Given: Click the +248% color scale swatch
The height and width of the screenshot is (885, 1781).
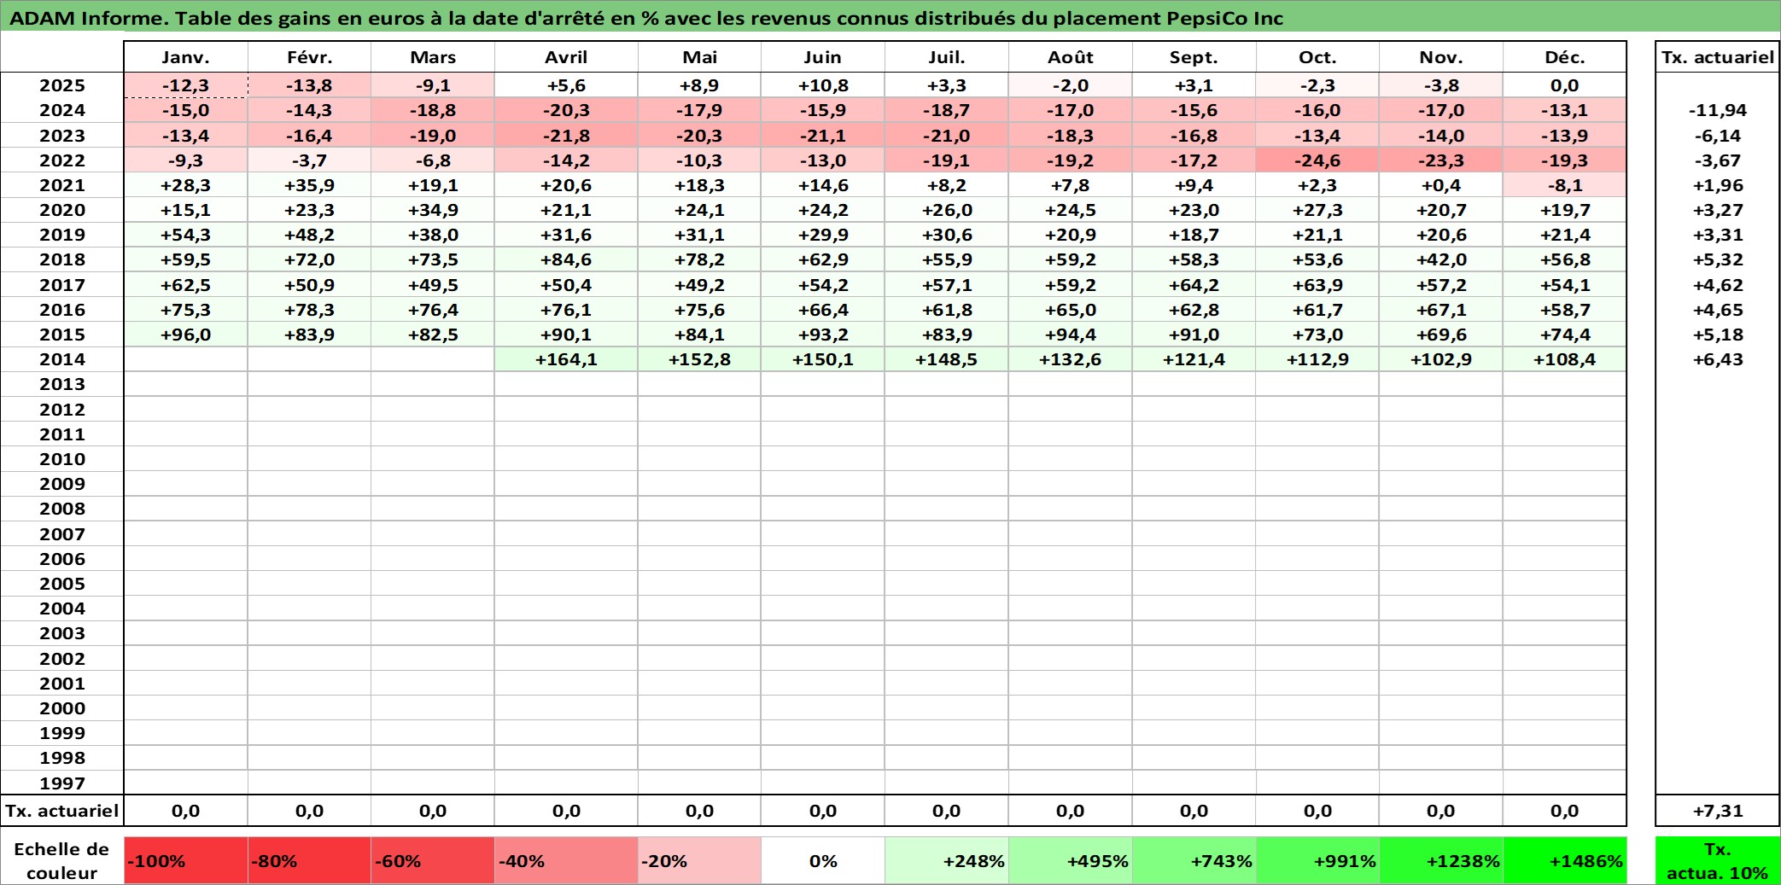Looking at the screenshot, I should pos(946,860).
